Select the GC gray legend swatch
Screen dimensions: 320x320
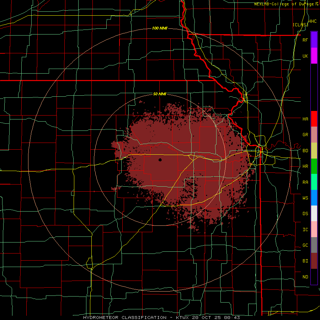coord(314,245)
